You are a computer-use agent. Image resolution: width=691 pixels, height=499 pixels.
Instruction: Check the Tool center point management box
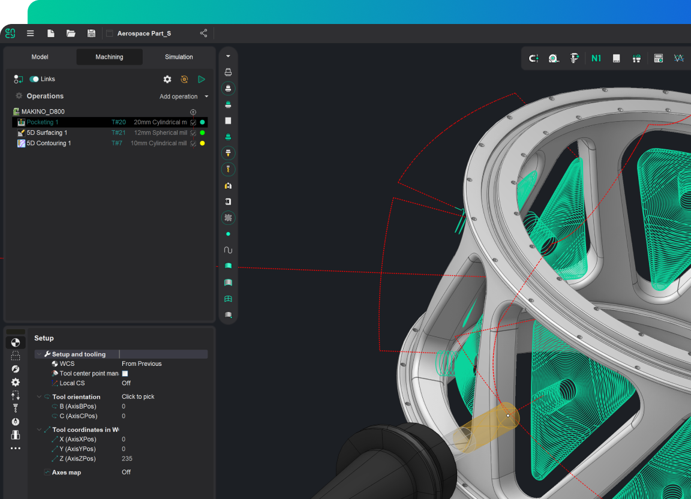125,374
